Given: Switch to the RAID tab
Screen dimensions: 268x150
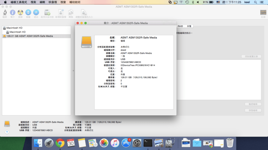Looking at the screenshot, I should (x=180, y=26).
